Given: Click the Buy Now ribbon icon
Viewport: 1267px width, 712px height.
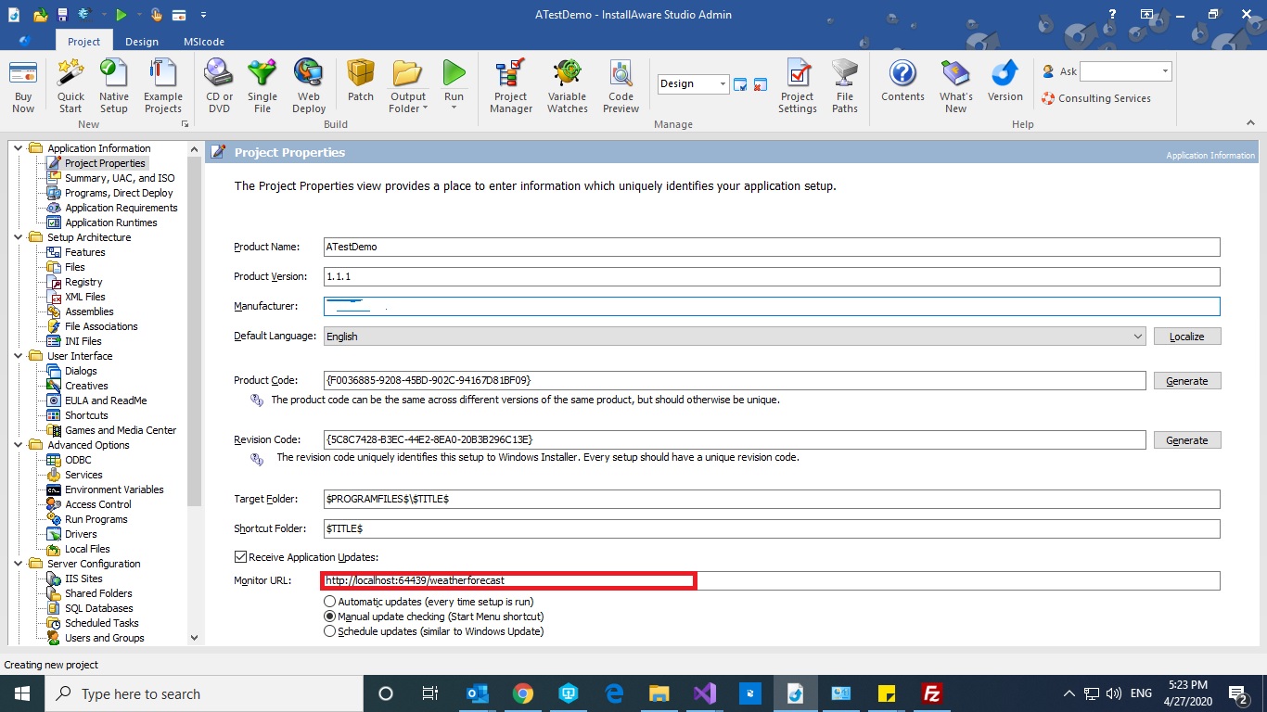Looking at the screenshot, I should point(23,86).
